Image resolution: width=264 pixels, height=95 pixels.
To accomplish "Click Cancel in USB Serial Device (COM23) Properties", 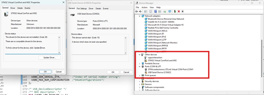I will [126, 72].
